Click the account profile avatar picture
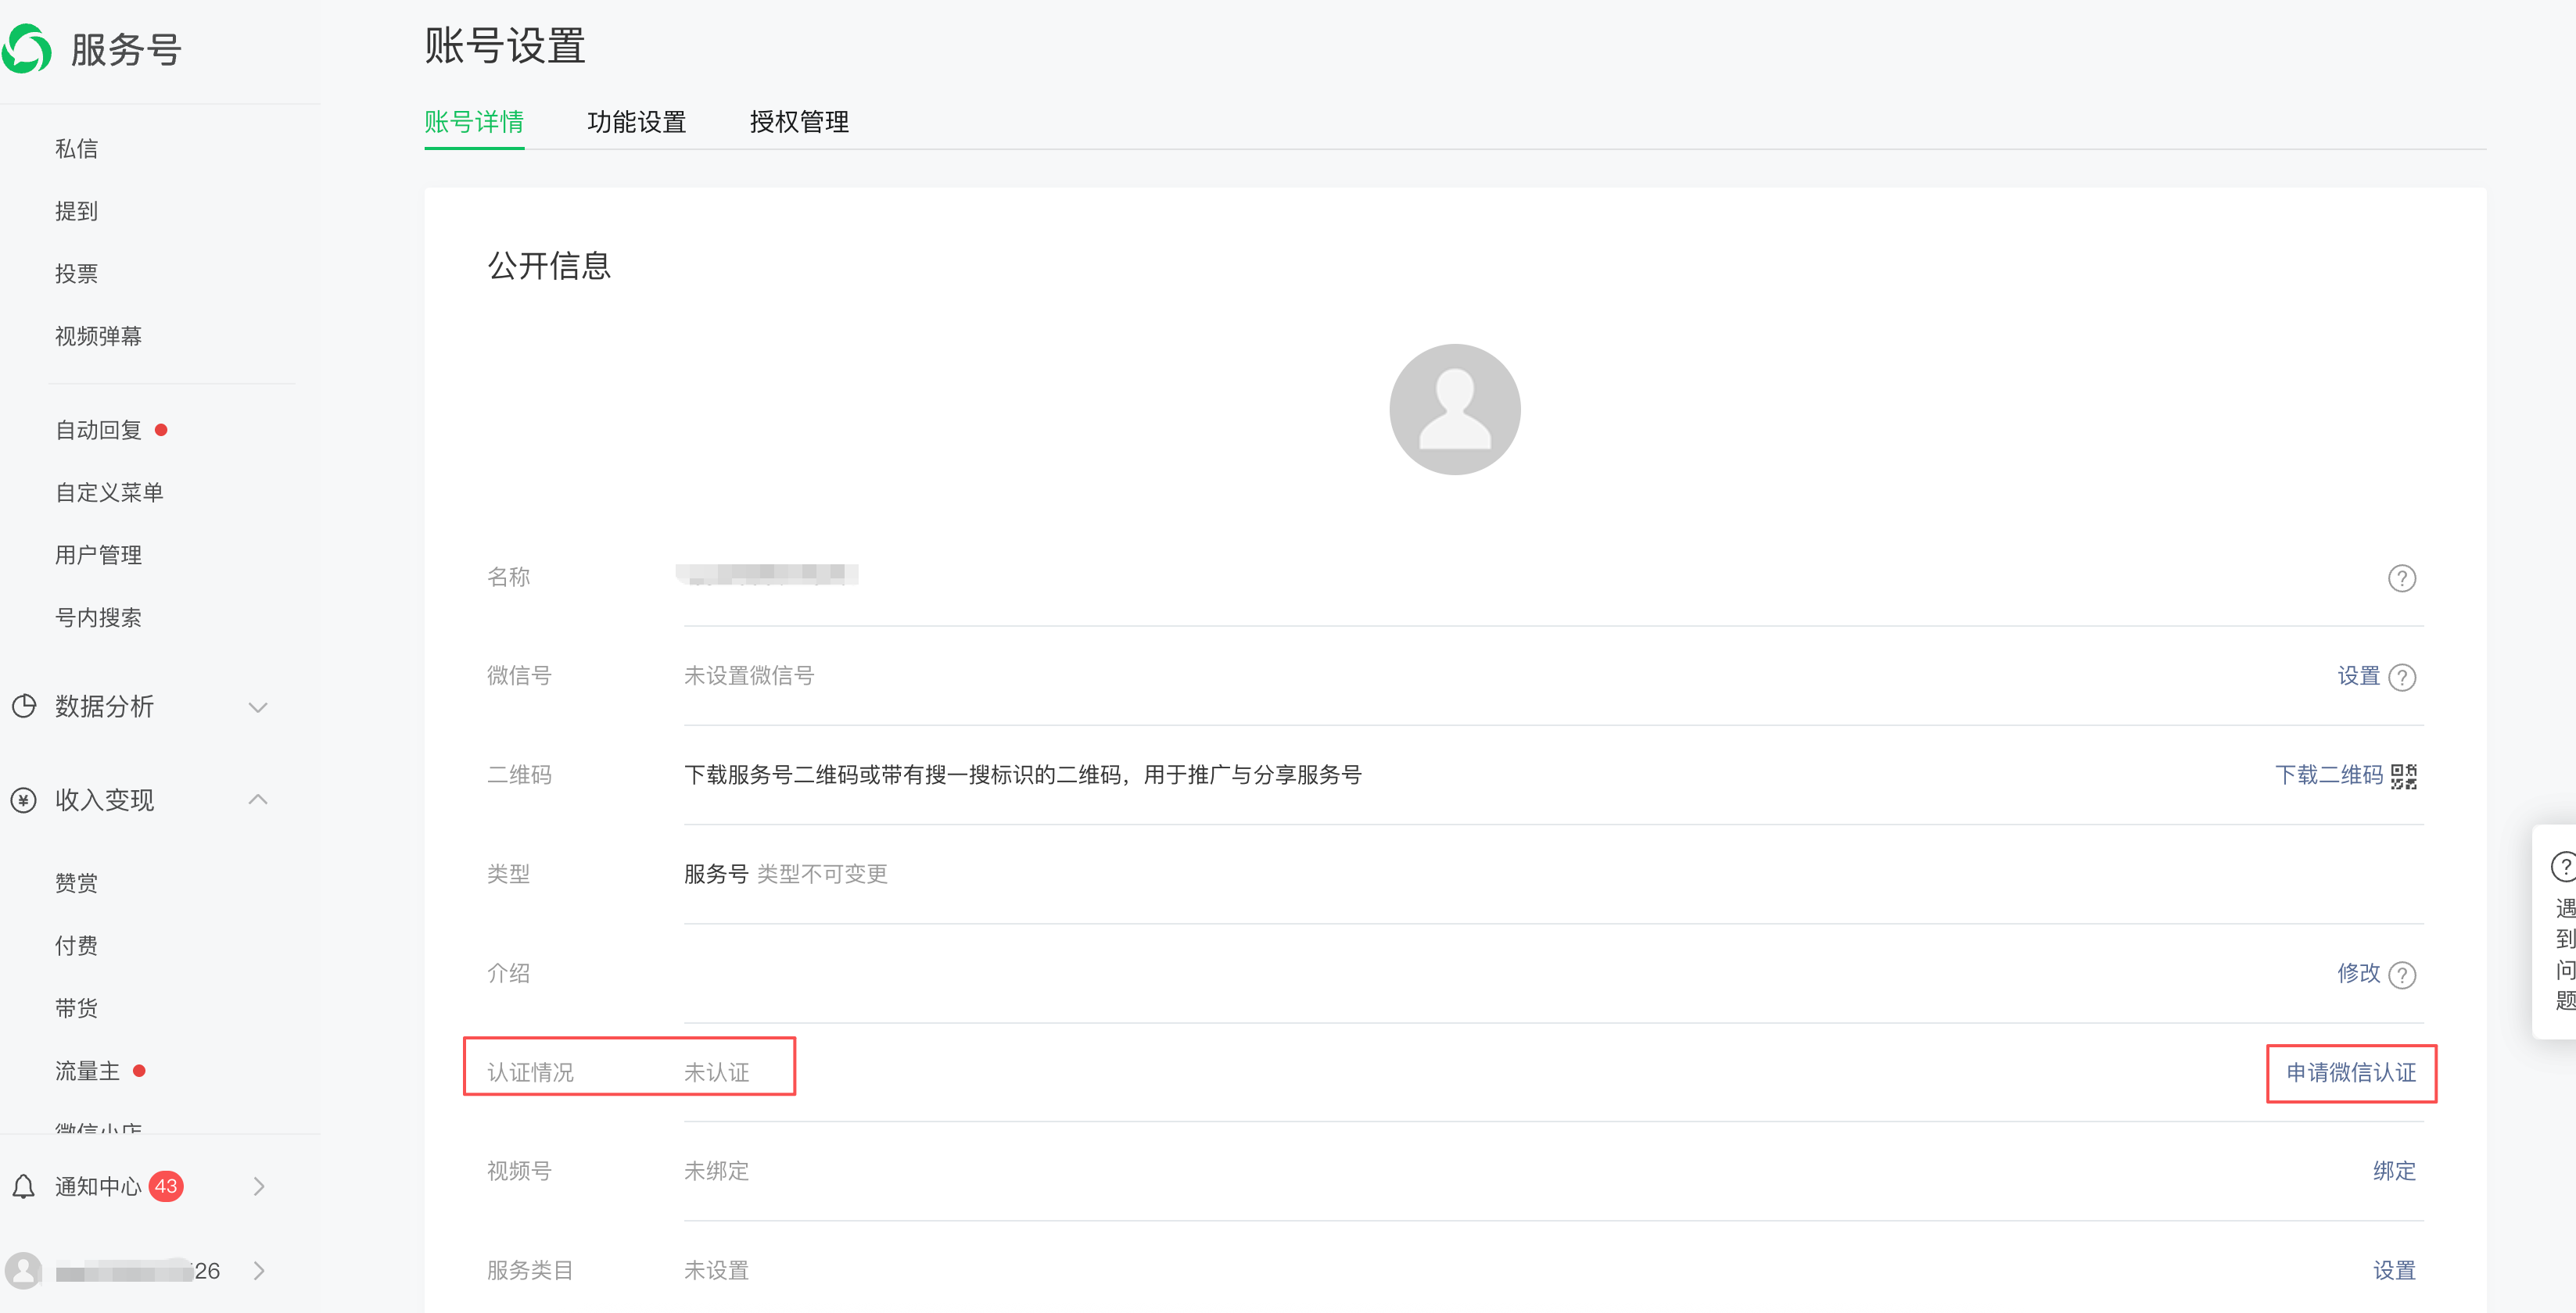The image size is (2576, 1313). (x=1454, y=410)
